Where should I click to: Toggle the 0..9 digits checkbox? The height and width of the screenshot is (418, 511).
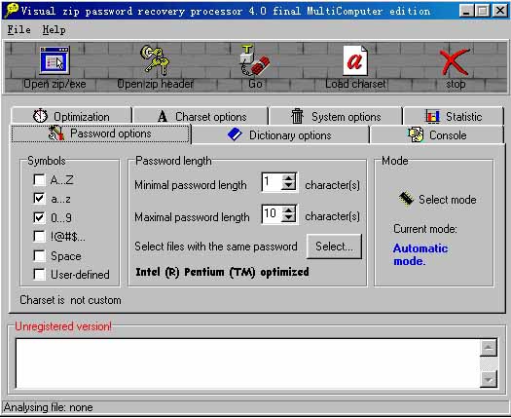point(40,217)
